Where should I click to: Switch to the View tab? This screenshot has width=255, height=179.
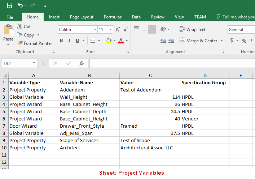coord(179,17)
